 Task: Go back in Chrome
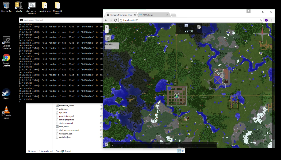106,20
